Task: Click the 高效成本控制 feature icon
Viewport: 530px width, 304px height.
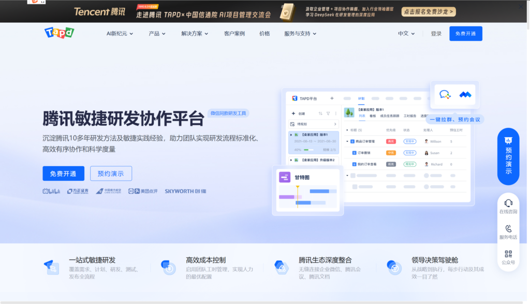Action: click(168, 267)
